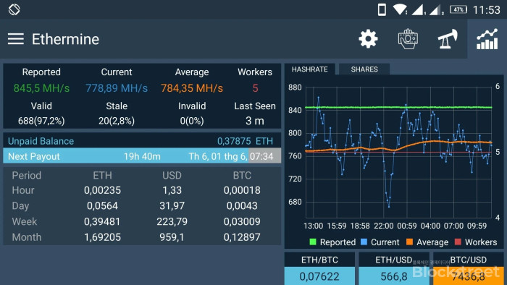
Task: Switch to the HASHRATE tab
Action: click(309, 69)
